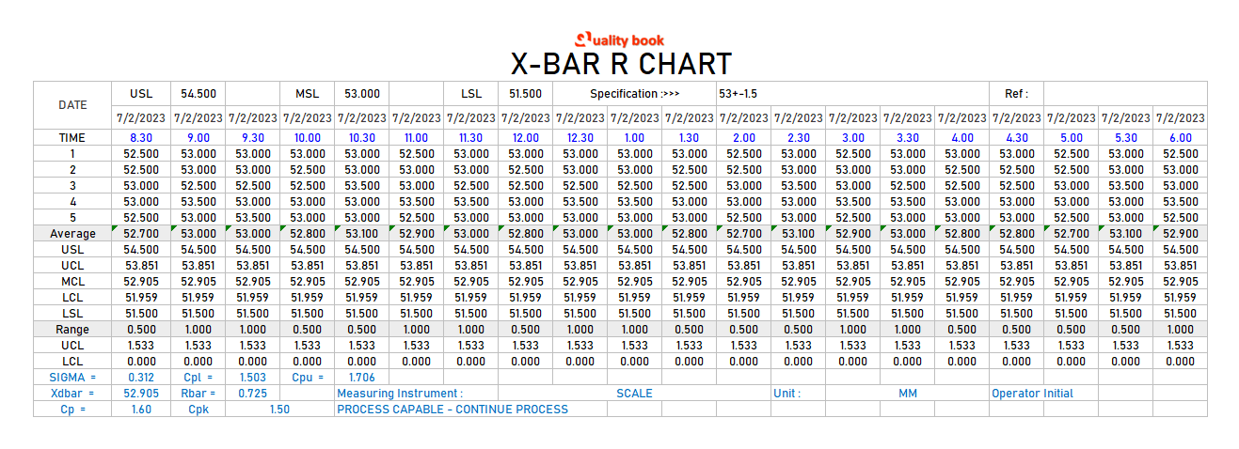This screenshot has width=1239, height=449.
Task: Select the 3.00 time cell
Action: pyautogui.click(x=853, y=137)
